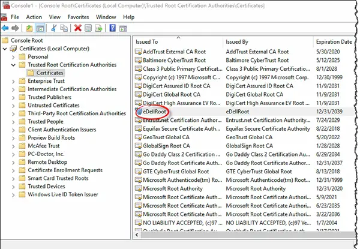
Task: Click the certificate icon beside GlobalSign Root CA
Action: (x=139, y=146)
